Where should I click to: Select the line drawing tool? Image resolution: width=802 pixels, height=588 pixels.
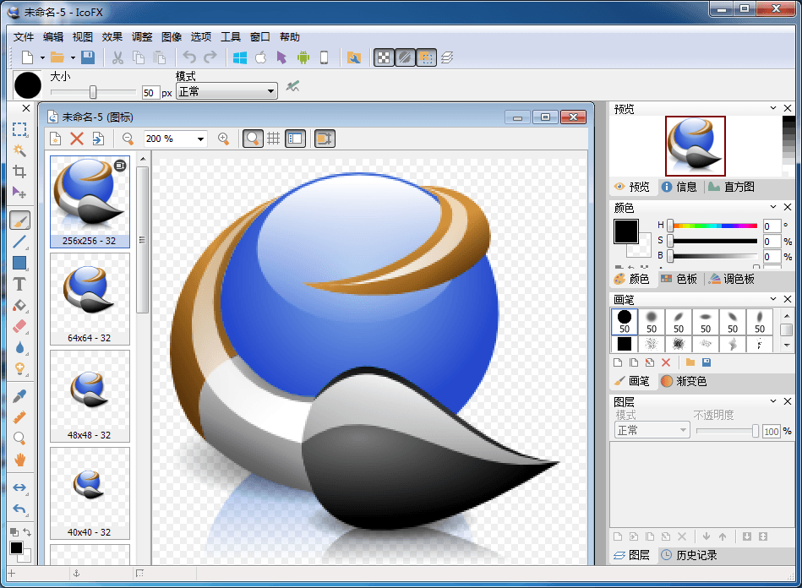[x=19, y=242]
